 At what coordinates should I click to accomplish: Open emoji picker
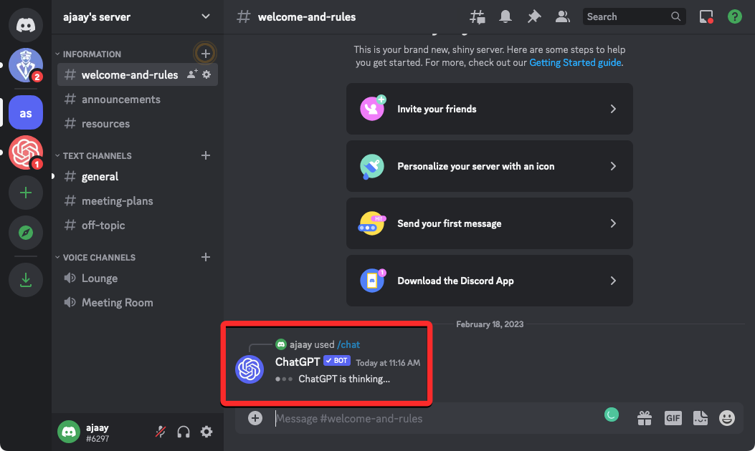coord(727,418)
